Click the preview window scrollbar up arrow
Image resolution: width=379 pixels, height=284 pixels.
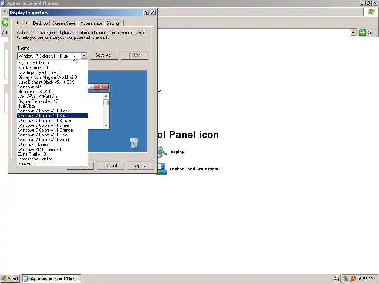106,96
